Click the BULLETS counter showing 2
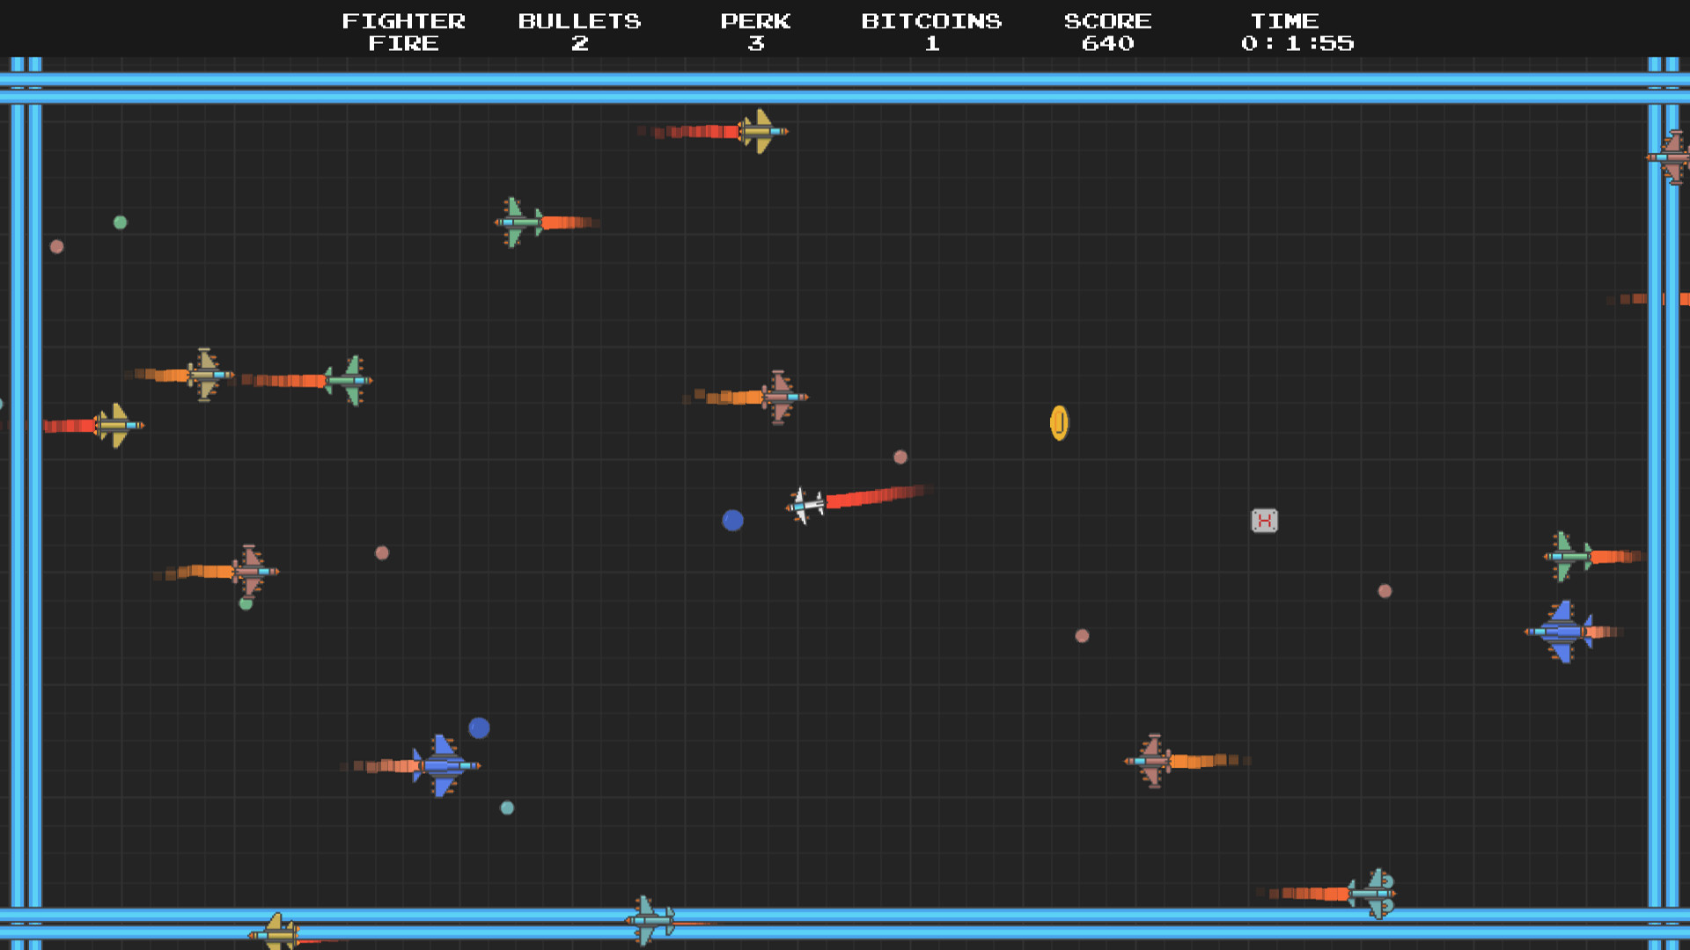The height and width of the screenshot is (950, 1690). click(580, 33)
